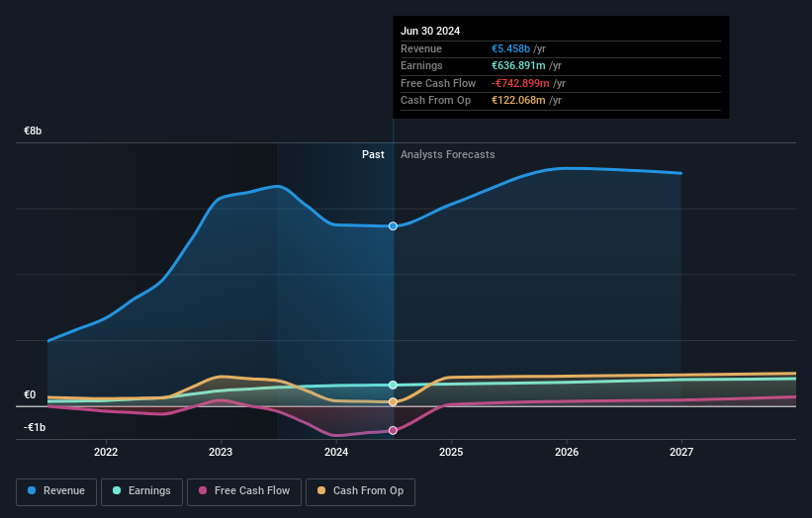Click the Past section label
This screenshot has width=812, height=518.
(x=373, y=155)
